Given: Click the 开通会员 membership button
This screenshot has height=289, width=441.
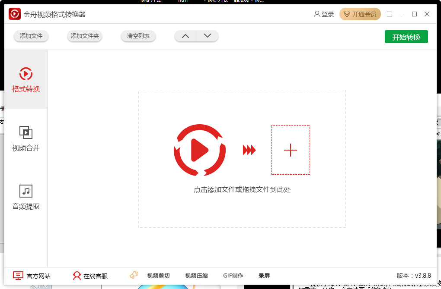Looking at the screenshot, I should click(x=360, y=14).
